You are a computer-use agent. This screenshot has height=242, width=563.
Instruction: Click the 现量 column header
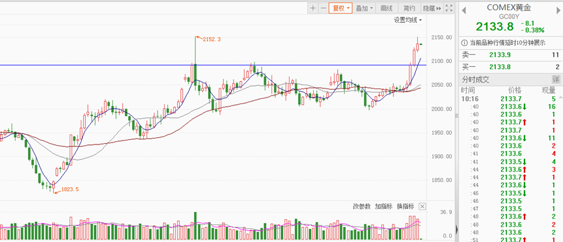pyautogui.click(x=549, y=90)
